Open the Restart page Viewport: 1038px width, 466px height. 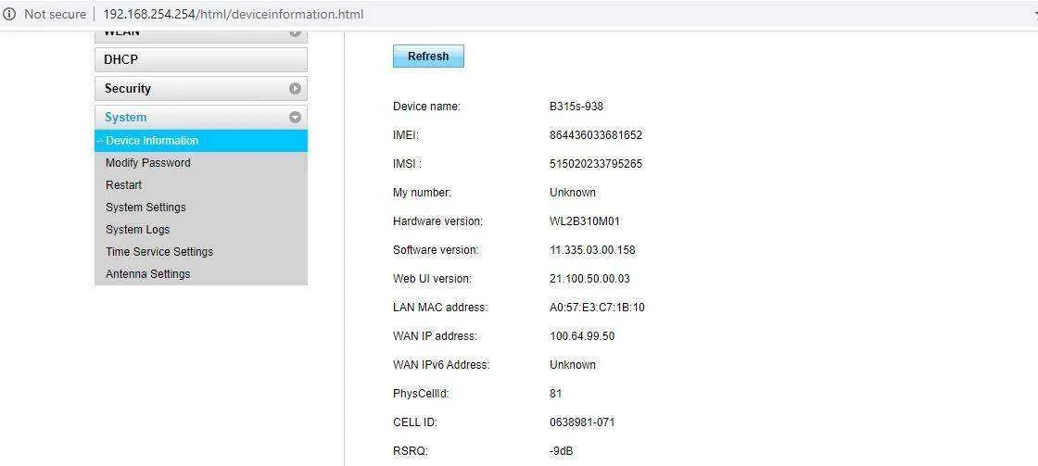124,185
